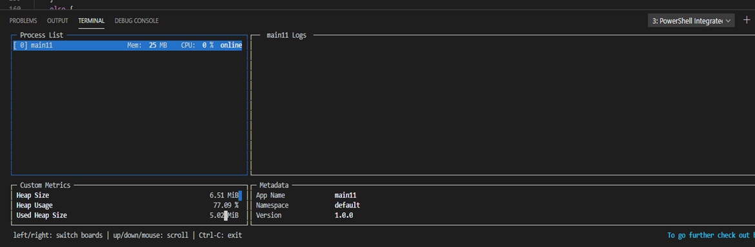Click the main11 App Name value
The width and height of the screenshot is (755, 247).
(345, 195)
